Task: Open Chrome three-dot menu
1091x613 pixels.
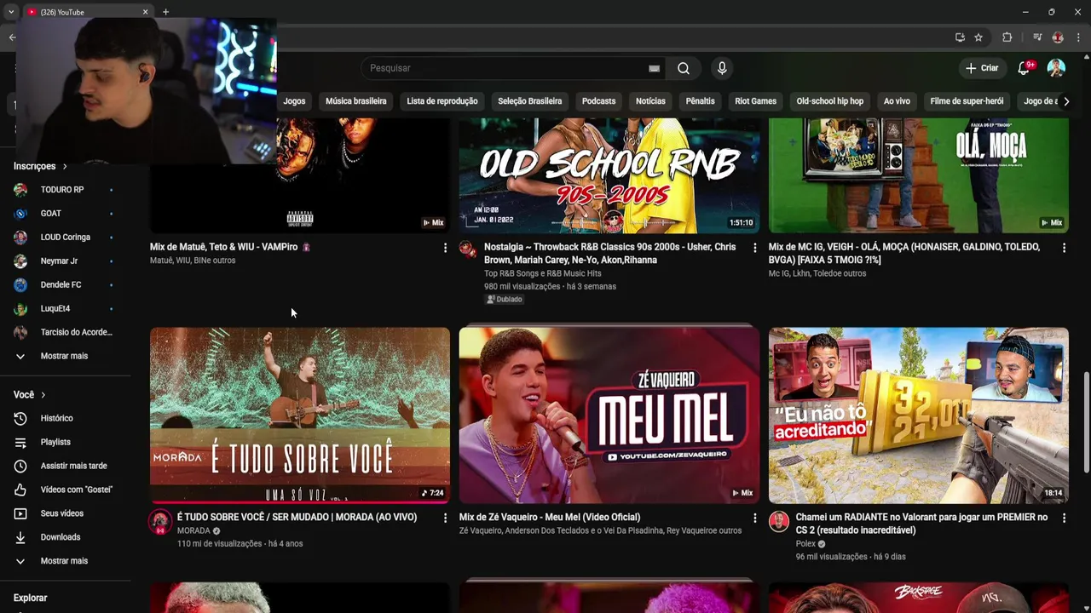Action: (x=1078, y=37)
